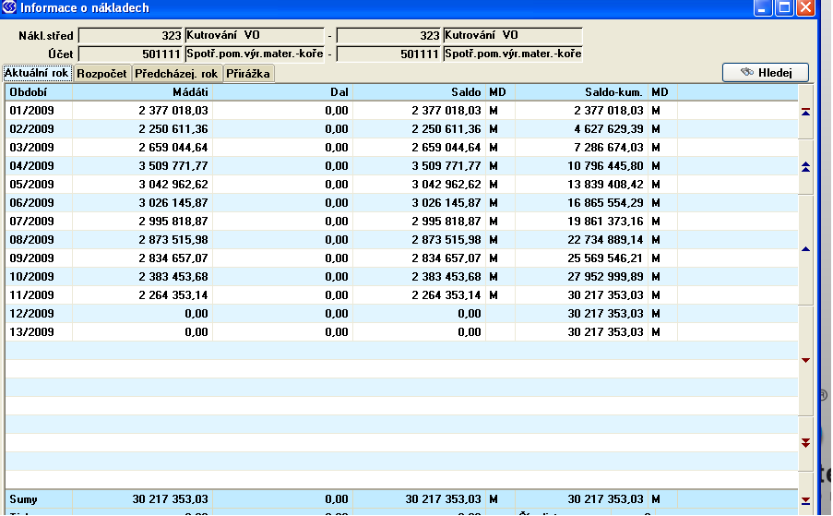
Task: Click second Kutrování VO name field
Action: pos(513,35)
